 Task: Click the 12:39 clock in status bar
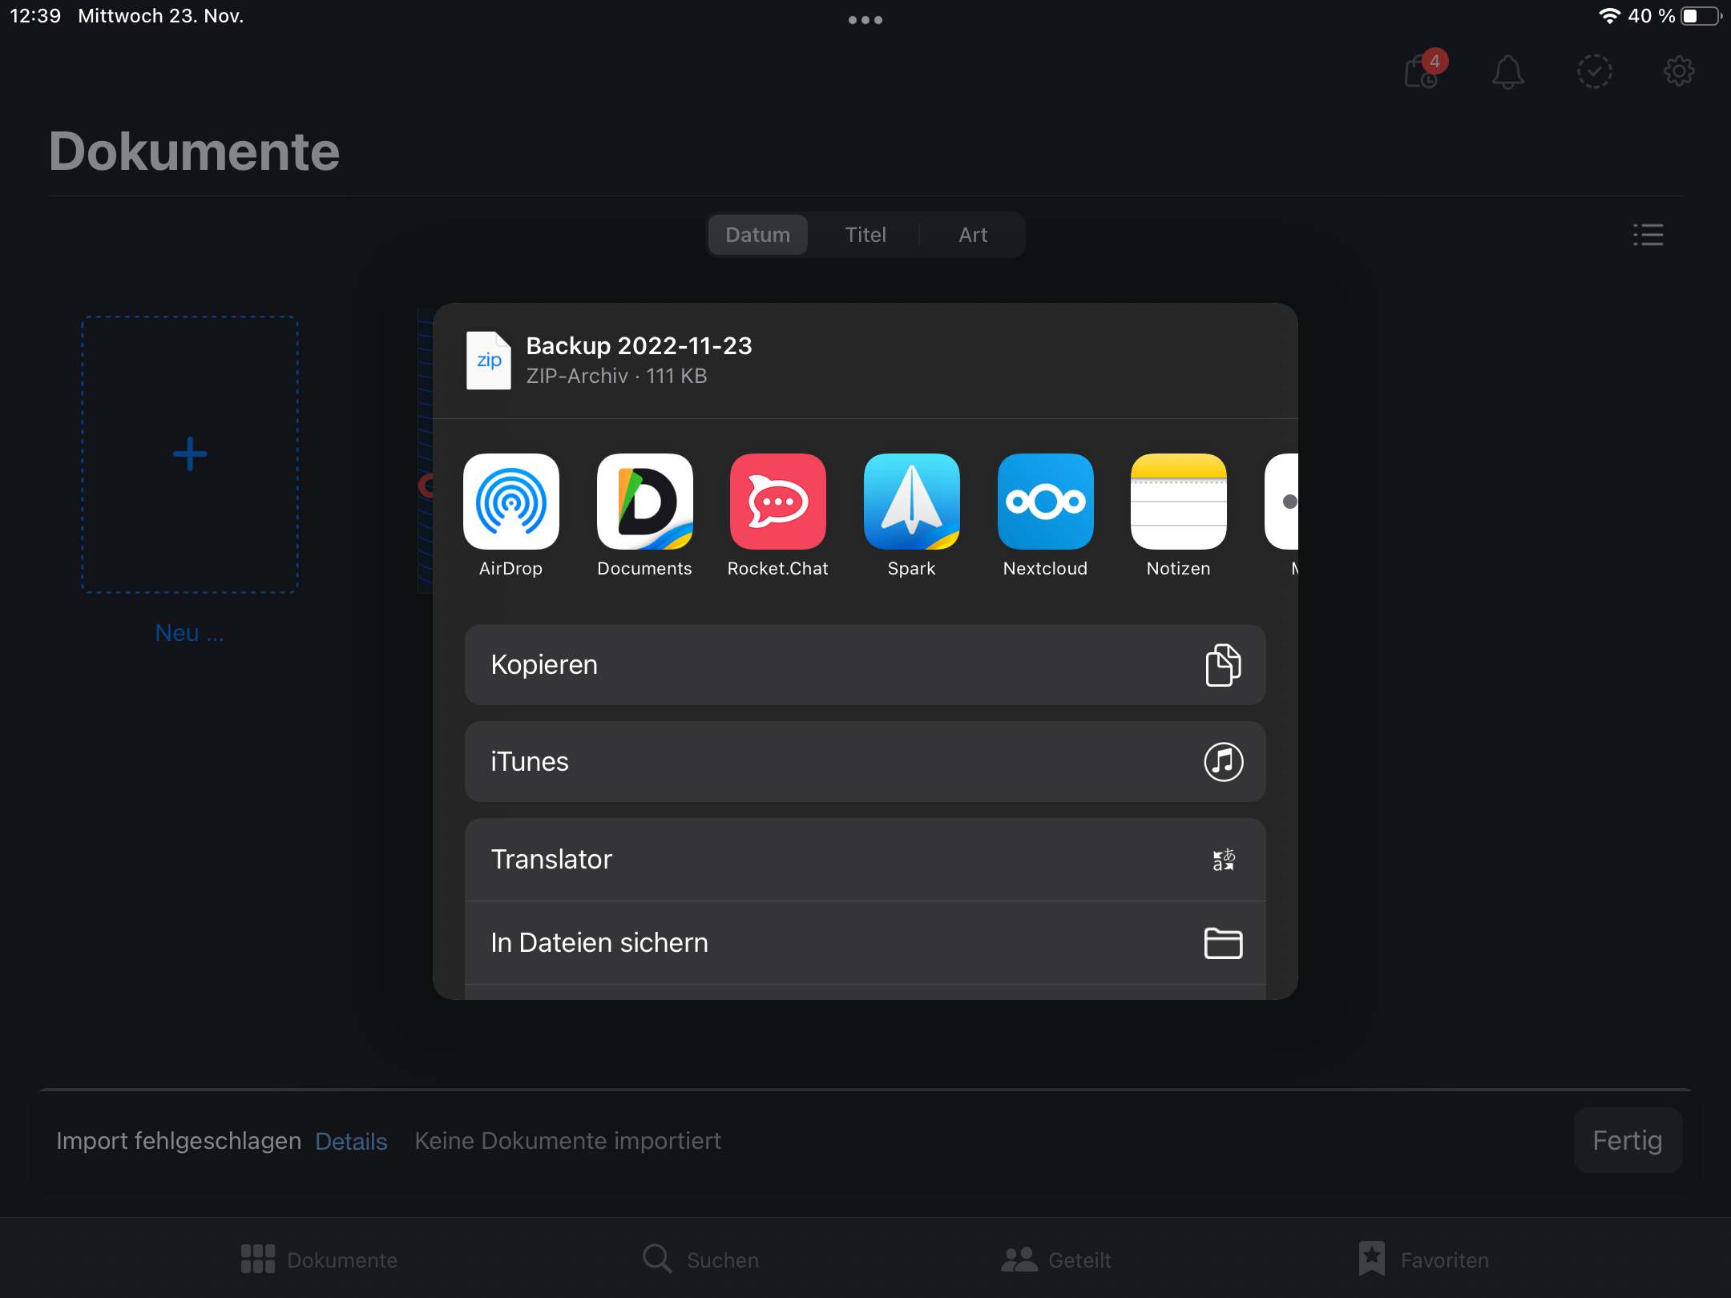[x=35, y=16]
